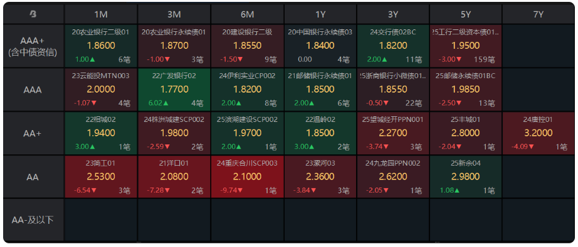Image resolution: width=578 pixels, height=247 pixels.
Task: Click the 2.5300 yield of 23简工01
Action: tap(101, 176)
